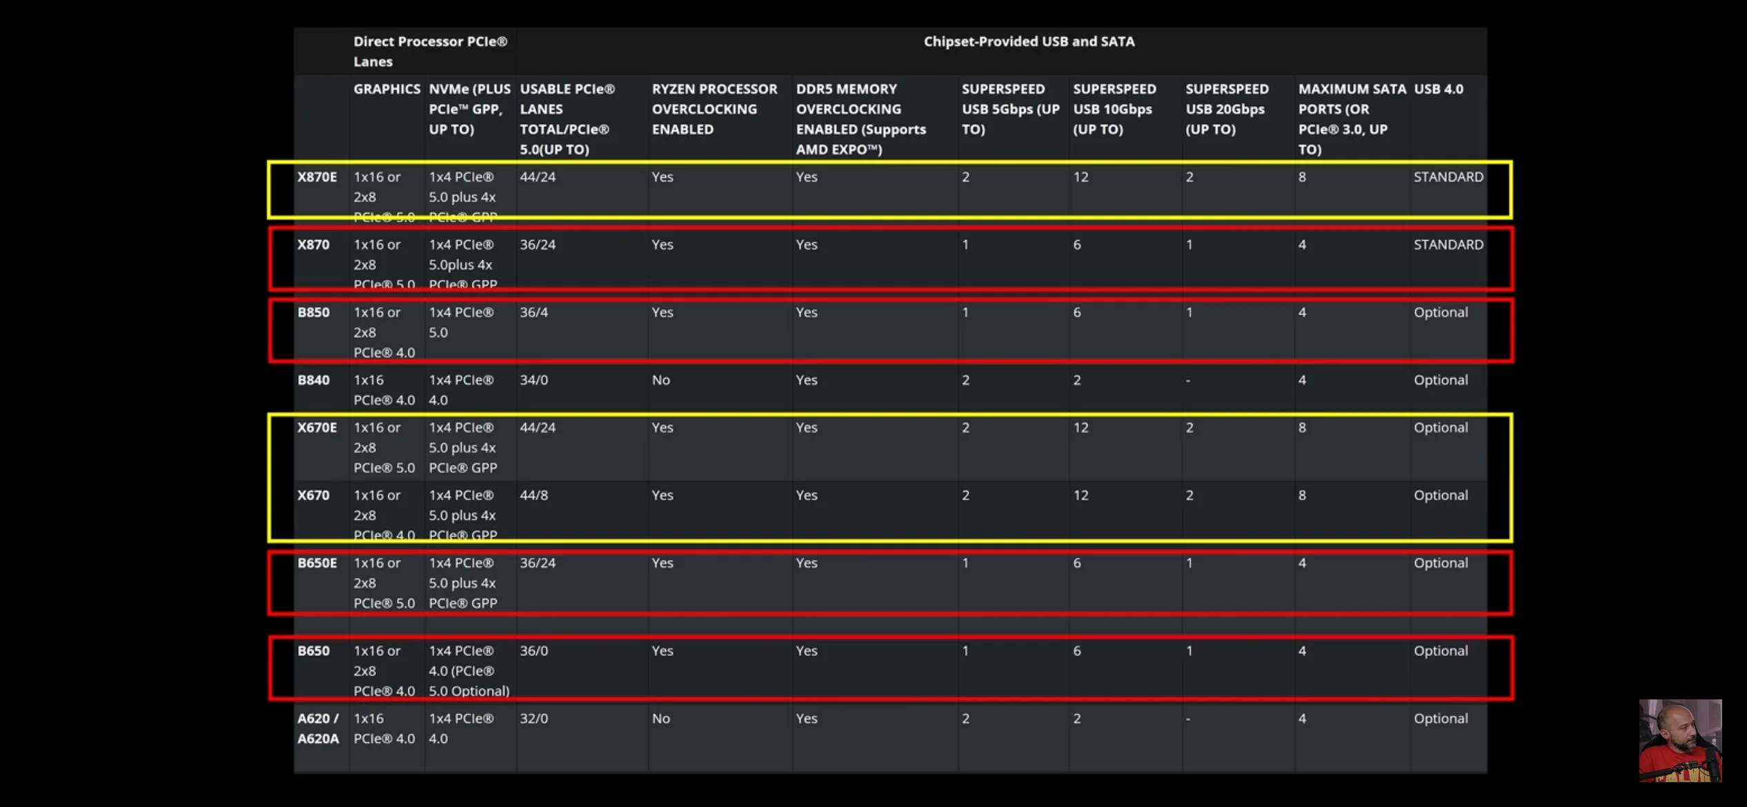Select the X870E chipset row label
Viewport: 1747px width, 807px height.
click(317, 177)
